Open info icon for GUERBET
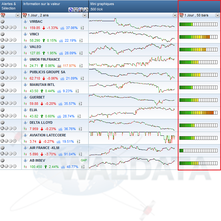 tap(25, 97)
